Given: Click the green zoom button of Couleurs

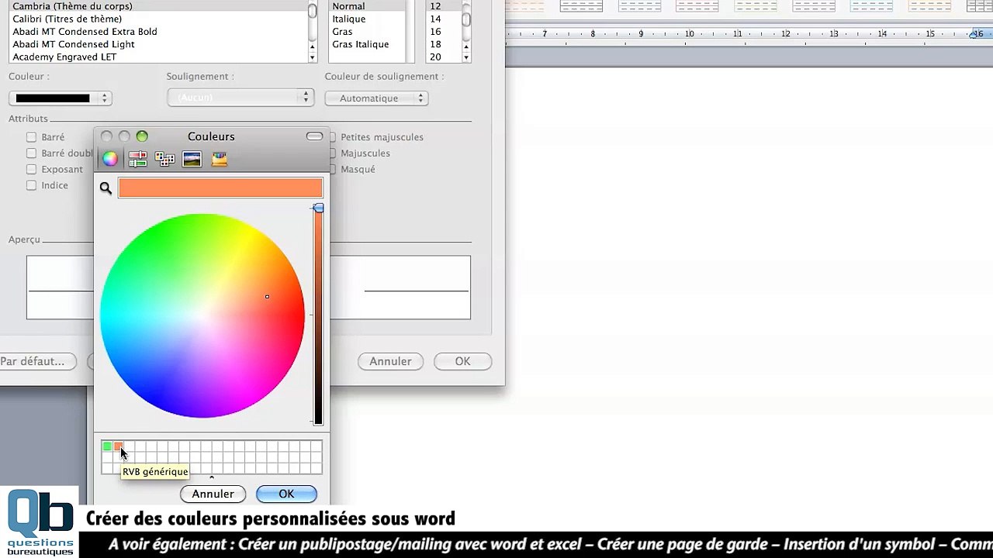Looking at the screenshot, I should pyautogui.click(x=142, y=136).
